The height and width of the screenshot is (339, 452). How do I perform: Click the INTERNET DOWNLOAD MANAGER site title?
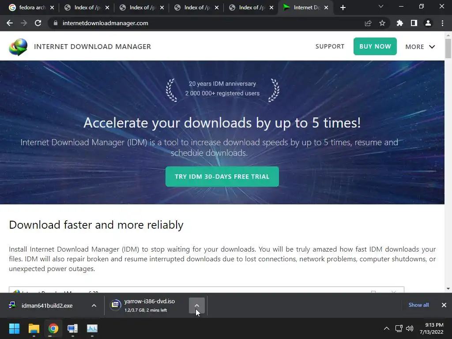click(x=92, y=47)
